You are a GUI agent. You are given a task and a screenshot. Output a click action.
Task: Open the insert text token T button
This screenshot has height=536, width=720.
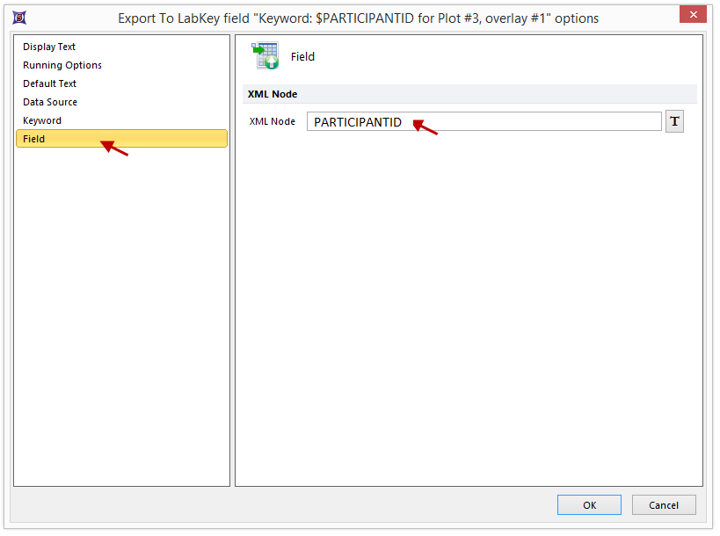(674, 121)
